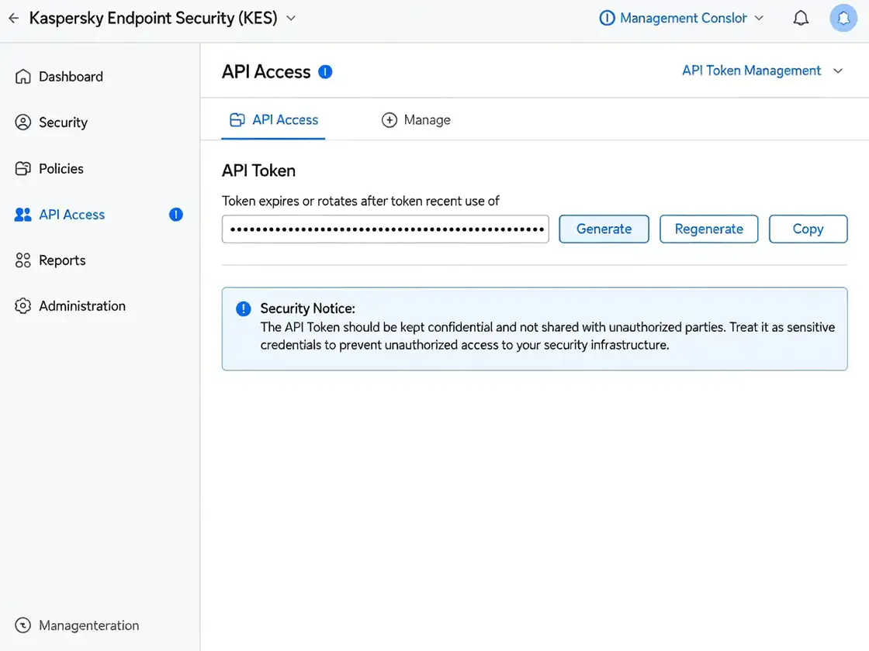Click the API Access tab icon
This screenshot has width=869, height=651.
pyautogui.click(x=237, y=119)
